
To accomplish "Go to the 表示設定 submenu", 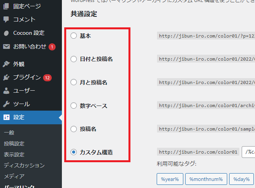I will click(x=14, y=154).
